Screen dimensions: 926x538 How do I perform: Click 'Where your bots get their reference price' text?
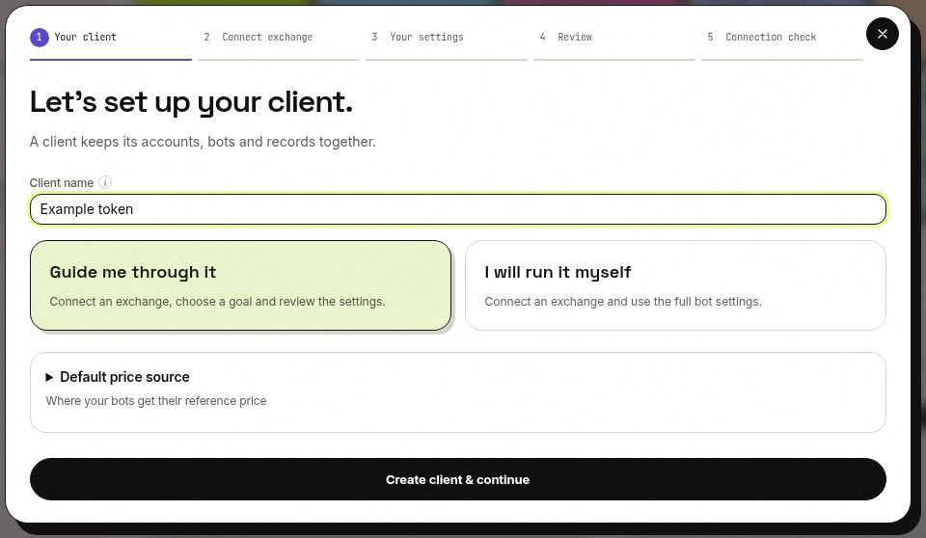tap(156, 401)
